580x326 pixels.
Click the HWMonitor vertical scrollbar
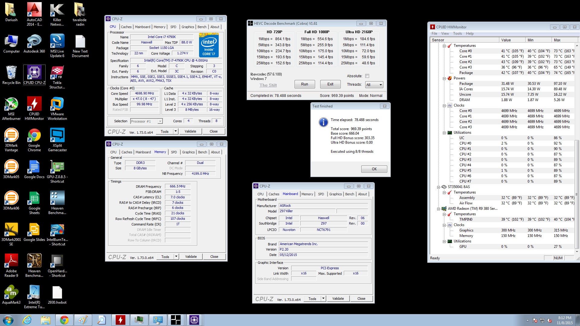[577, 148]
